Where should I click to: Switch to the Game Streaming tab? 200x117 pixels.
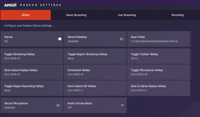point(76,15)
